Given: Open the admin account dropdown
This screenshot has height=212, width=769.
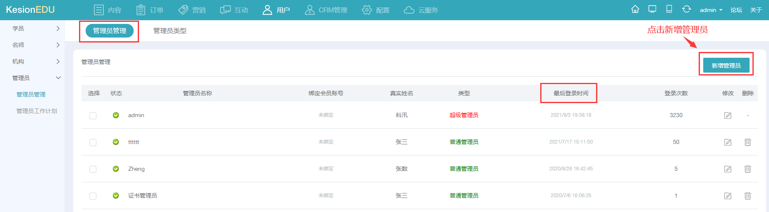Looking at the screenshot, I should click(x=711, y=10).
